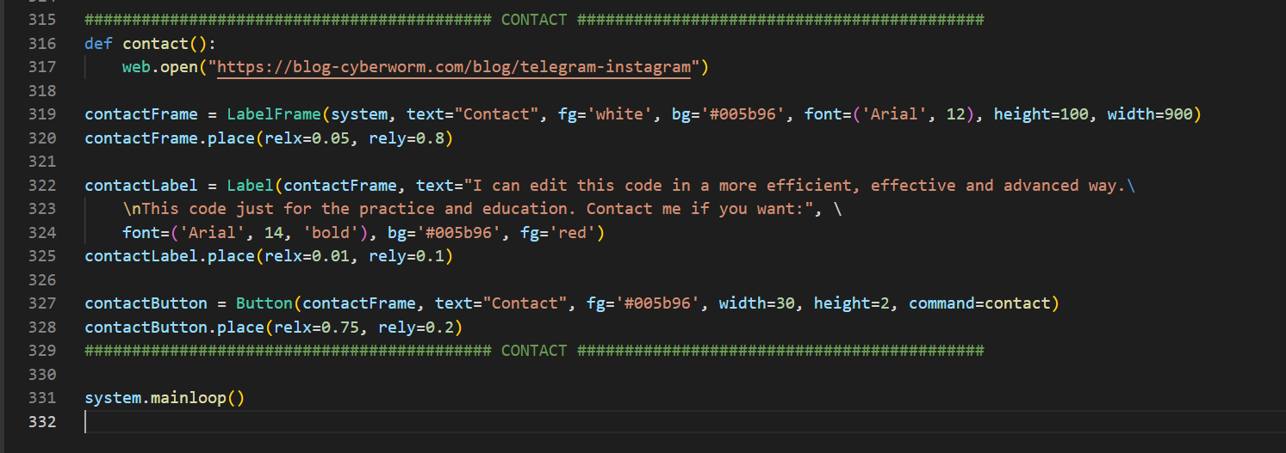Click width=900 in the LabelFrame line

pyautogui.click(x=1153, y=114)
